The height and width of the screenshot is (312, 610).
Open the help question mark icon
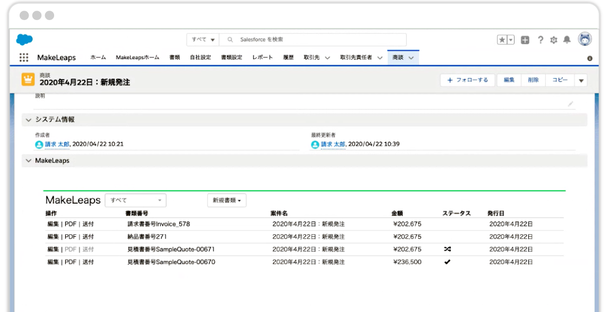[x=541, y=40]
